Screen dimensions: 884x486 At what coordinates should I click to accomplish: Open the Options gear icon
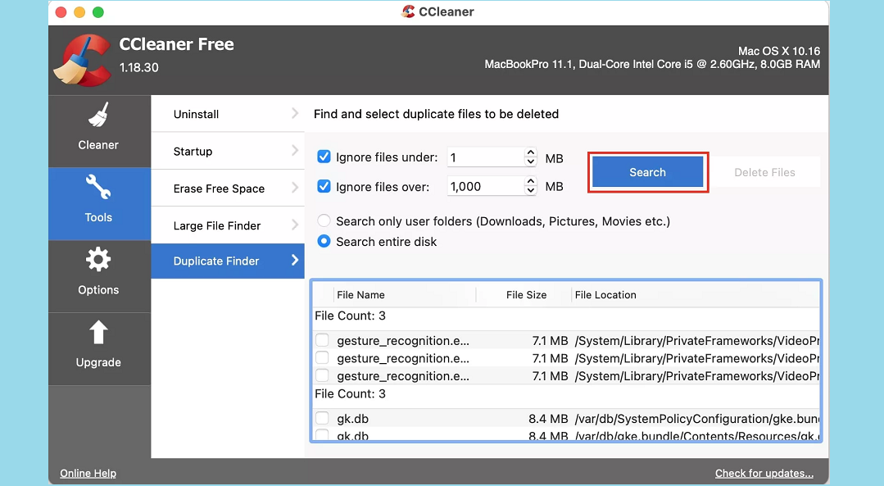(98, 259)
